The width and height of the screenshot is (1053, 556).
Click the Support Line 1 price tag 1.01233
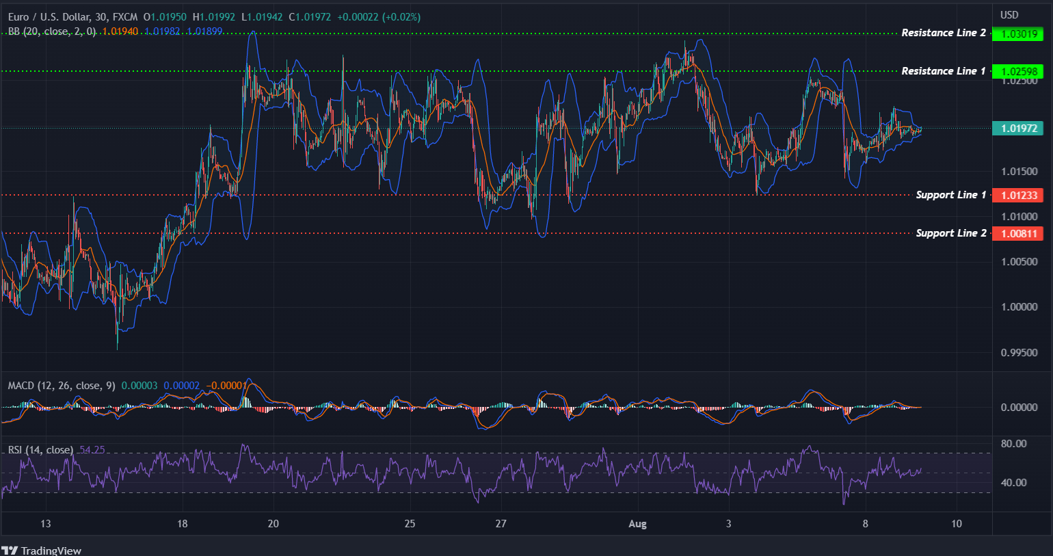(1018, 195)
